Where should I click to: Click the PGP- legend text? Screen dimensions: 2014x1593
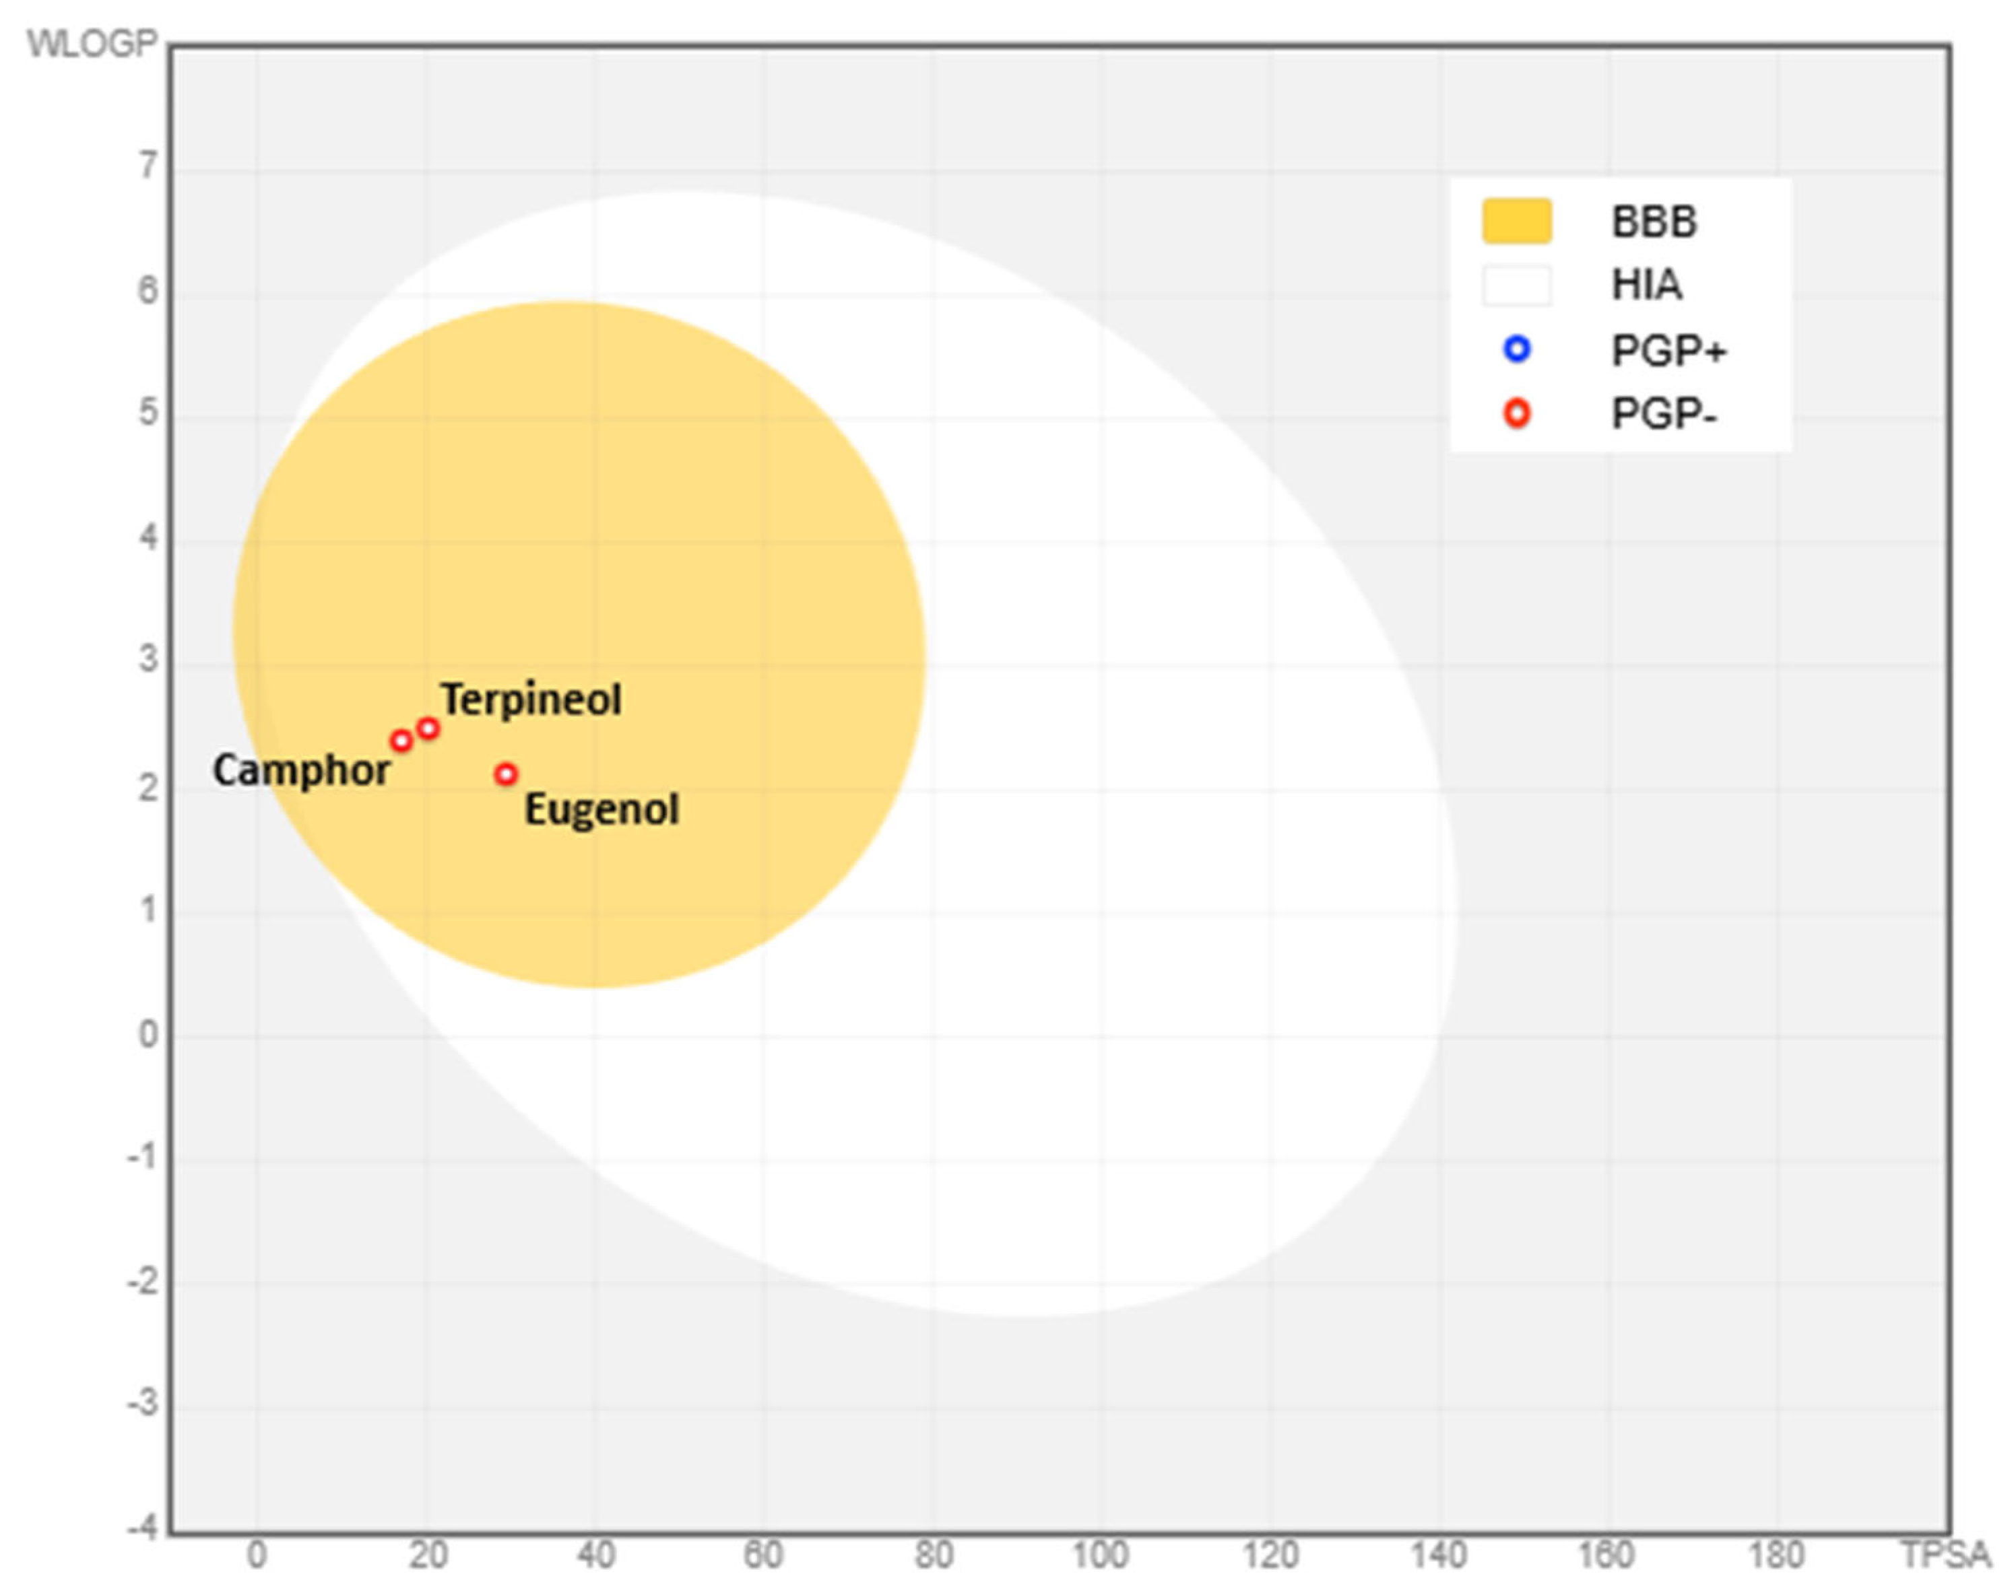point(1663,414)
